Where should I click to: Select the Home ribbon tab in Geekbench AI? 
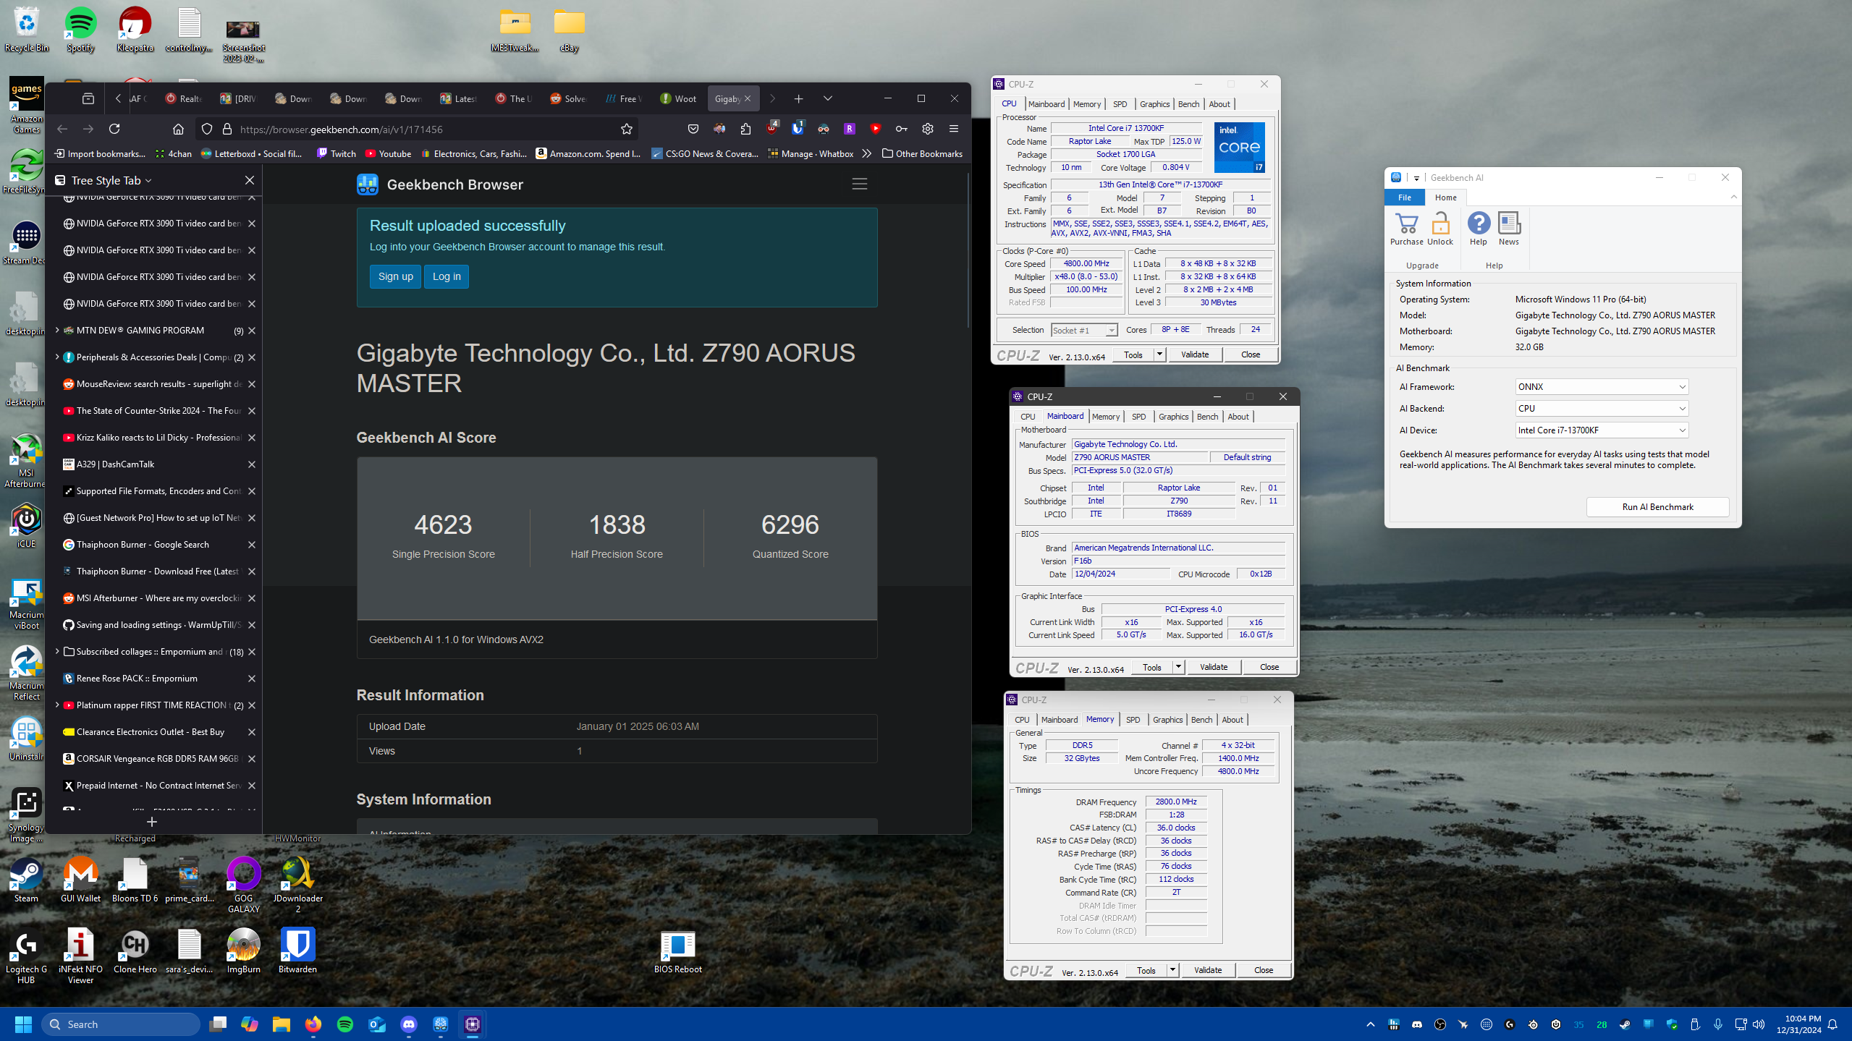point(1446,197)
